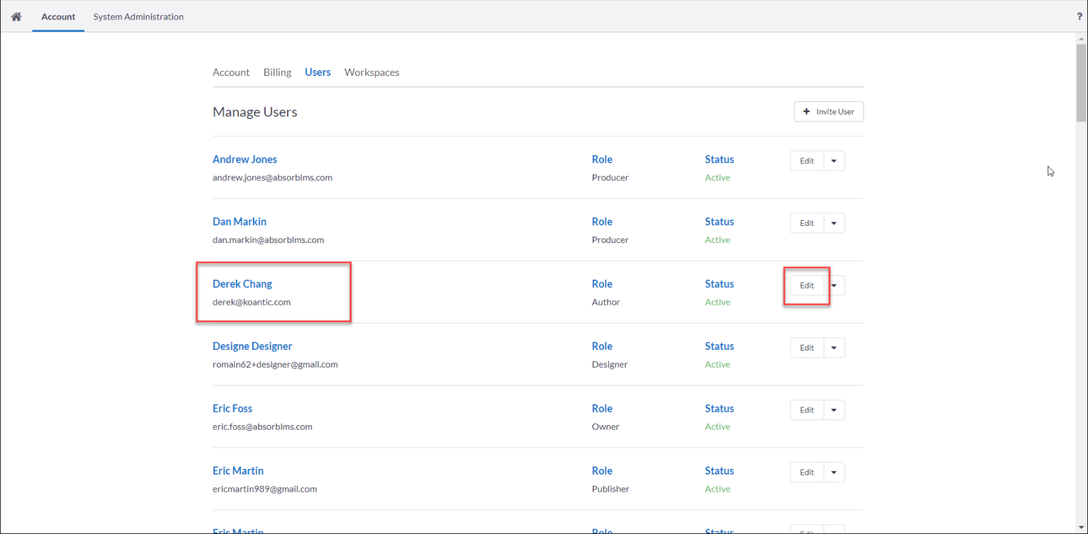Image resolution: width=1088 pixels, height=534 pixels.
Task: Select email eric.foss@absorblms.com
Action: (x=263, y=427)
